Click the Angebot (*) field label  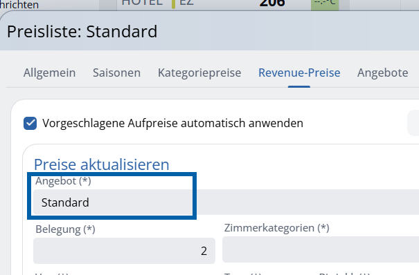[63, 181]
